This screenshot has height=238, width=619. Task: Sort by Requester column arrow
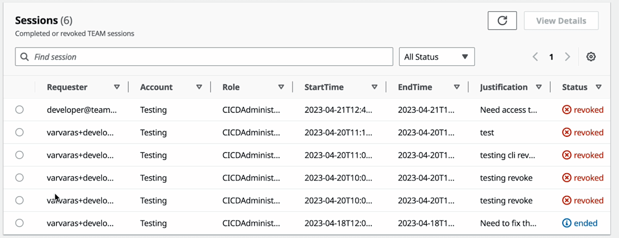coord(117,87)
